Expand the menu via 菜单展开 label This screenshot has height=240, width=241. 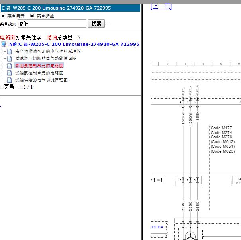(x=16, y=16)
